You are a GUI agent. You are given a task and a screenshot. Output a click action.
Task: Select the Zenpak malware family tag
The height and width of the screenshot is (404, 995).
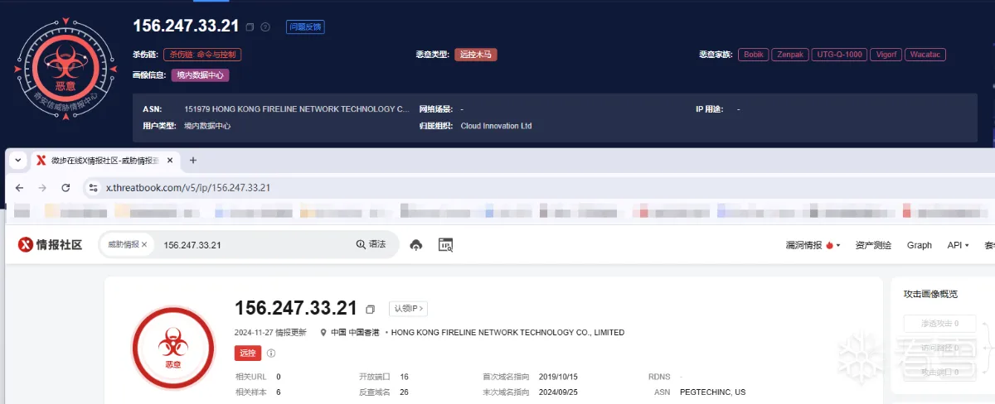pos(790,55)
